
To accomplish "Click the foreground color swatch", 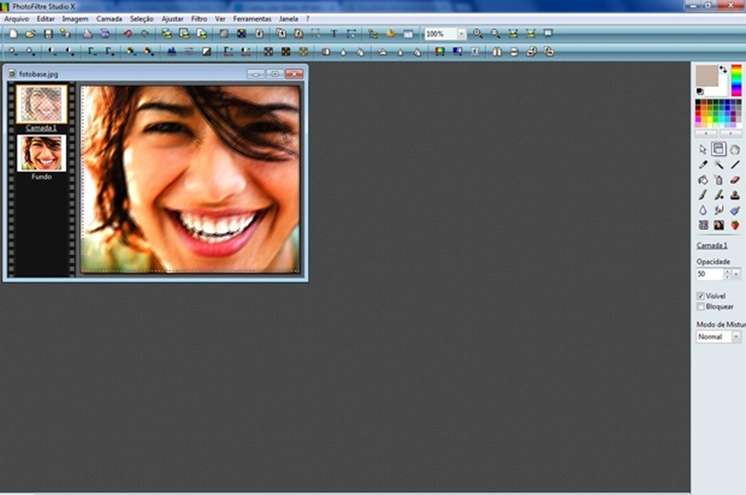I will [705, 75].
